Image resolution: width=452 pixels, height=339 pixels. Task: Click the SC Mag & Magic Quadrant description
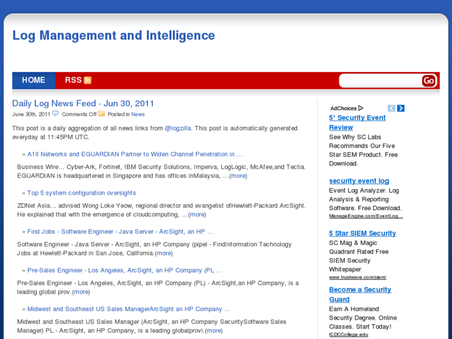pos(359,256)
